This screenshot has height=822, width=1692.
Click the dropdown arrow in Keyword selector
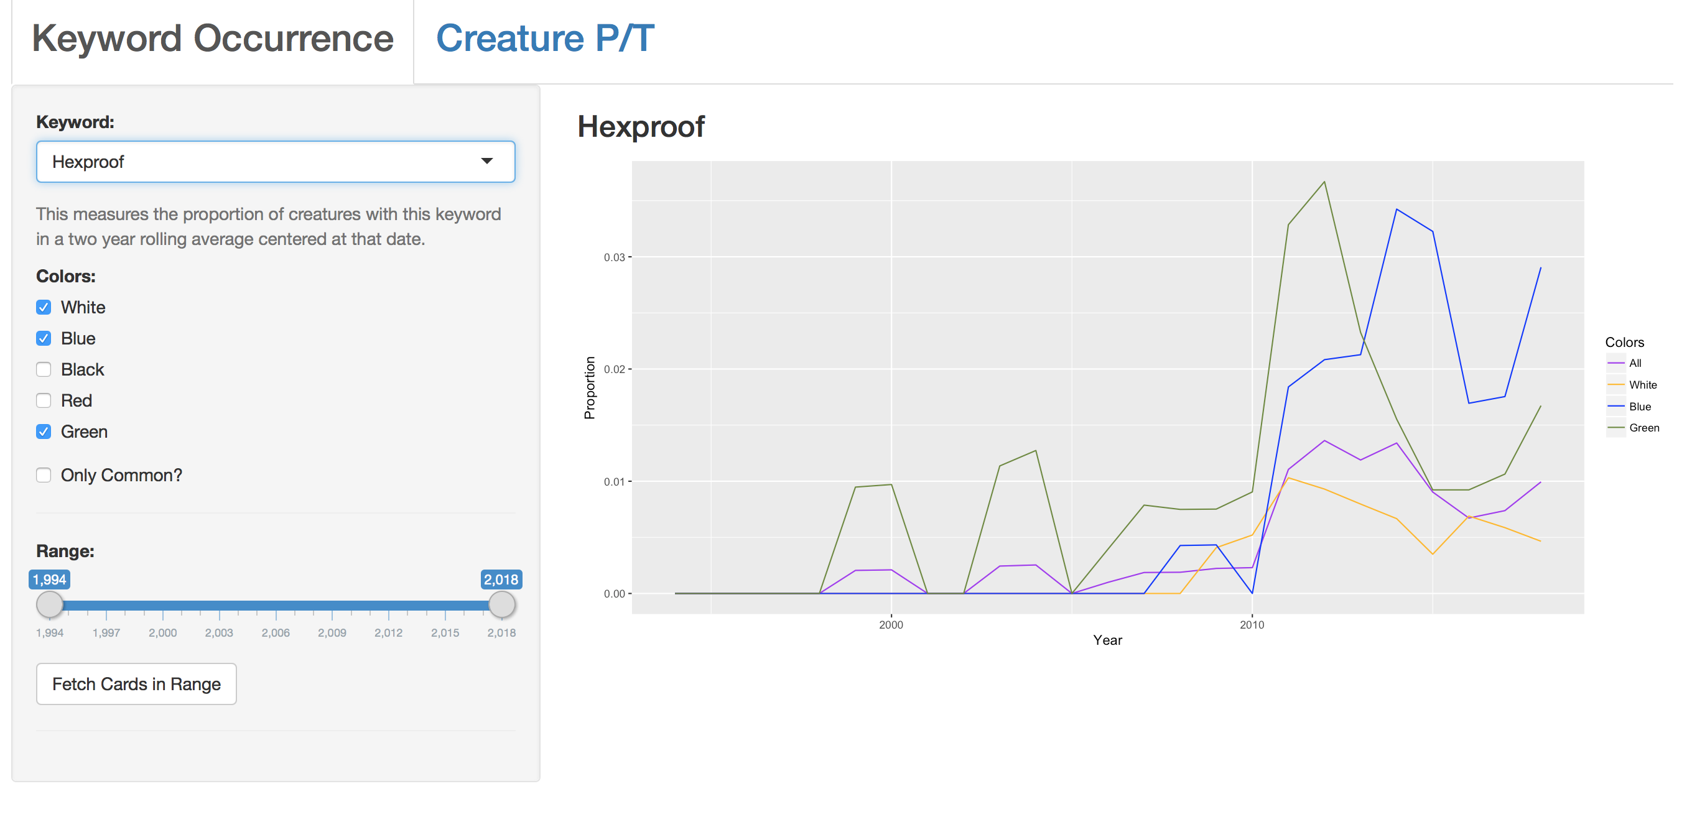[486, 162]
